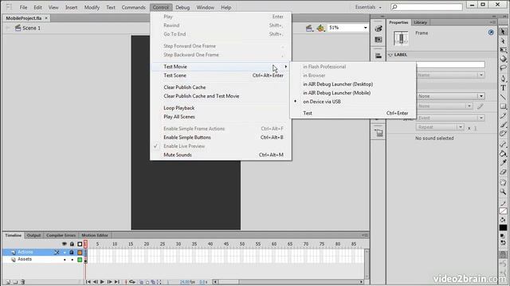The image size is (510, 286).
Task: Open the Swatches panel icon
Action: [x=379, y=40]
